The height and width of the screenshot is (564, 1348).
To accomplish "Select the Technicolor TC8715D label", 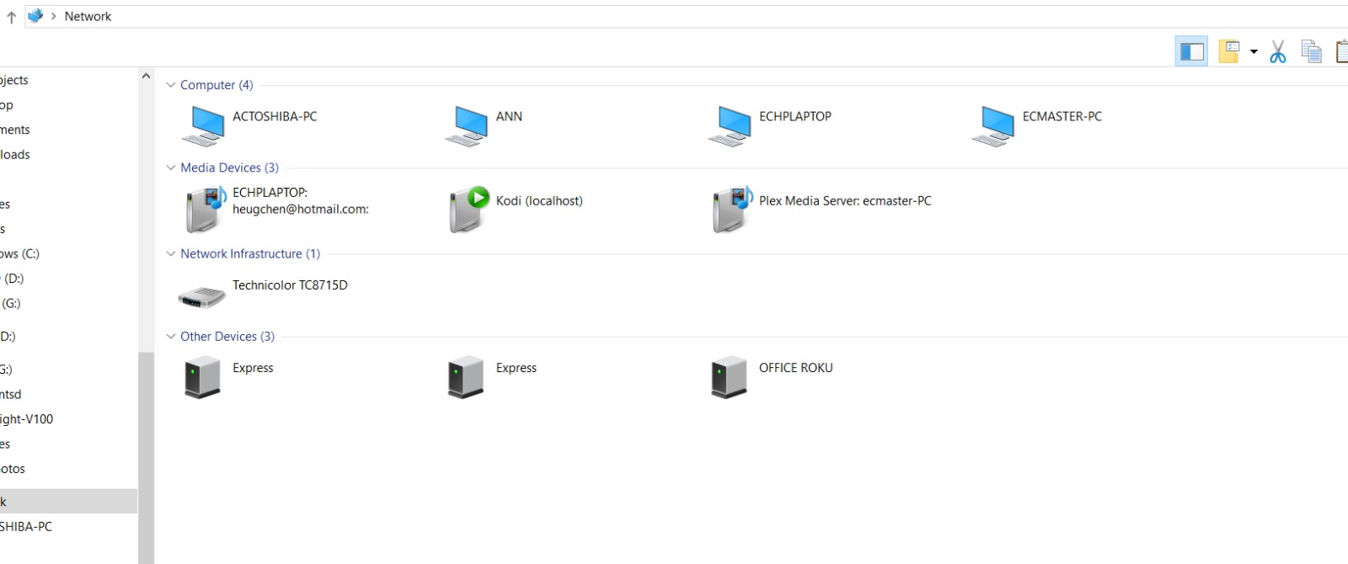I will pyautogui.click(x=290, y=285).
